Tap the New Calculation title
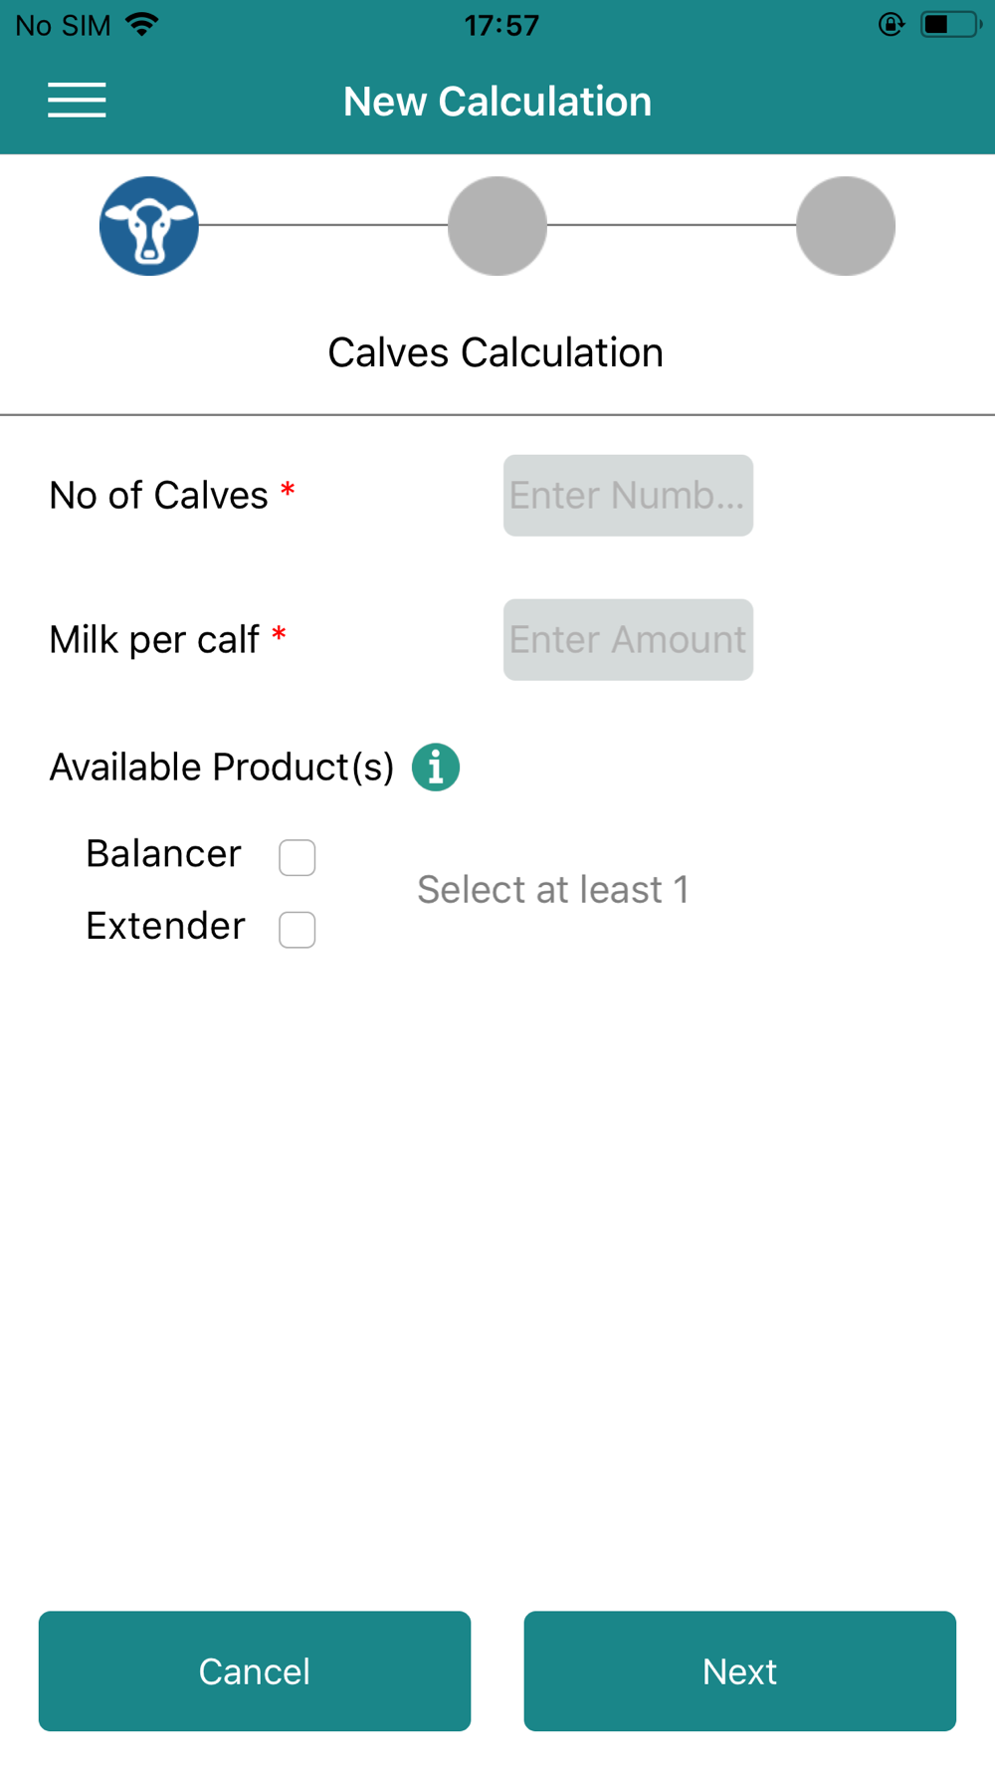 [497, 102]
